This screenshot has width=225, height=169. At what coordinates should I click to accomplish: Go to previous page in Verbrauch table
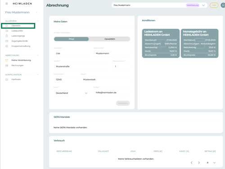coord(192,163)
